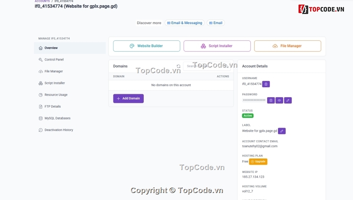353x200 pixels.
Task: Click the masked password field
Action: tap(254, 100)
